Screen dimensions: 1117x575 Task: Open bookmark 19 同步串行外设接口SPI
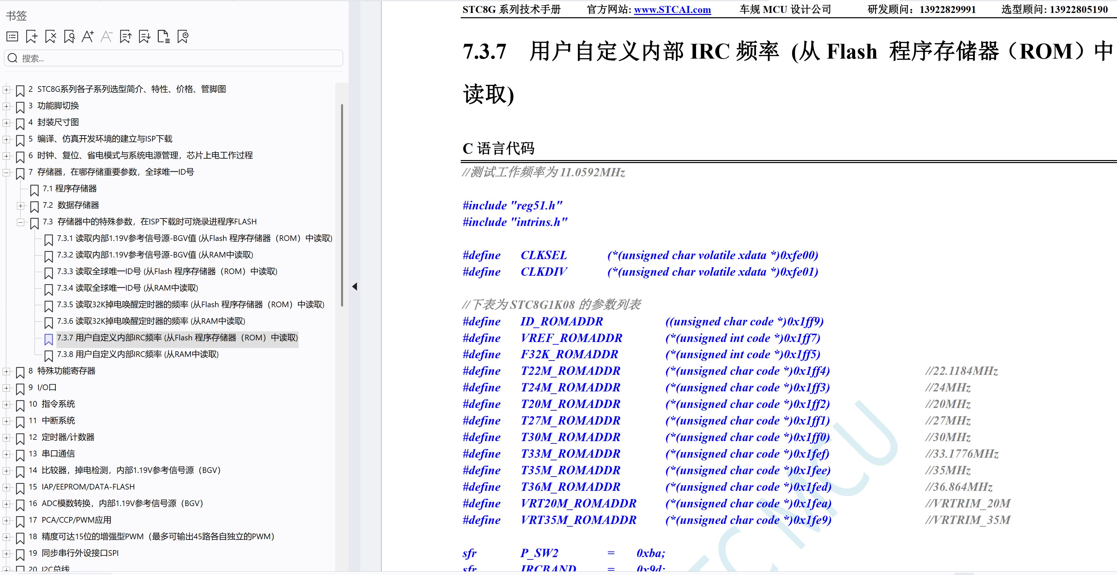pyautogui.click(x=73, y=553)
